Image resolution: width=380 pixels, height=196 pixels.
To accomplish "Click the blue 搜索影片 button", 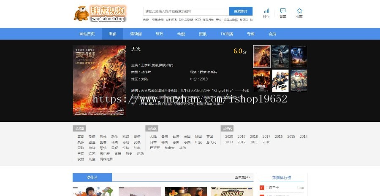I will pos(241,11).
